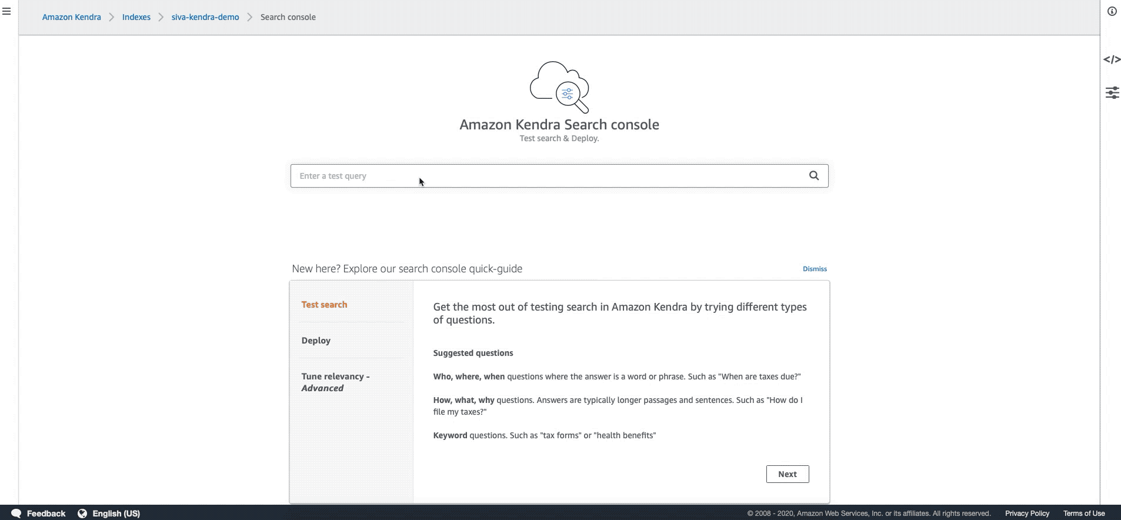Click the test query input field

[x=529, y=175]
